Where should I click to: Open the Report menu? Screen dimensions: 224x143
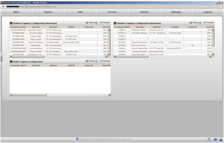[48, 12]
